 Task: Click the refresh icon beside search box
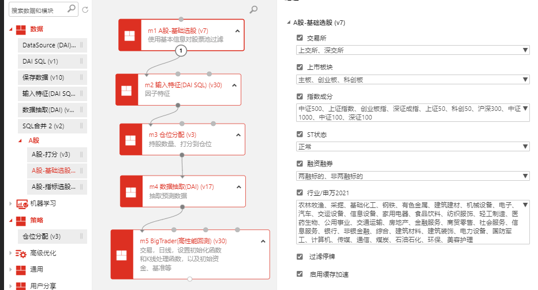[85, 10]
